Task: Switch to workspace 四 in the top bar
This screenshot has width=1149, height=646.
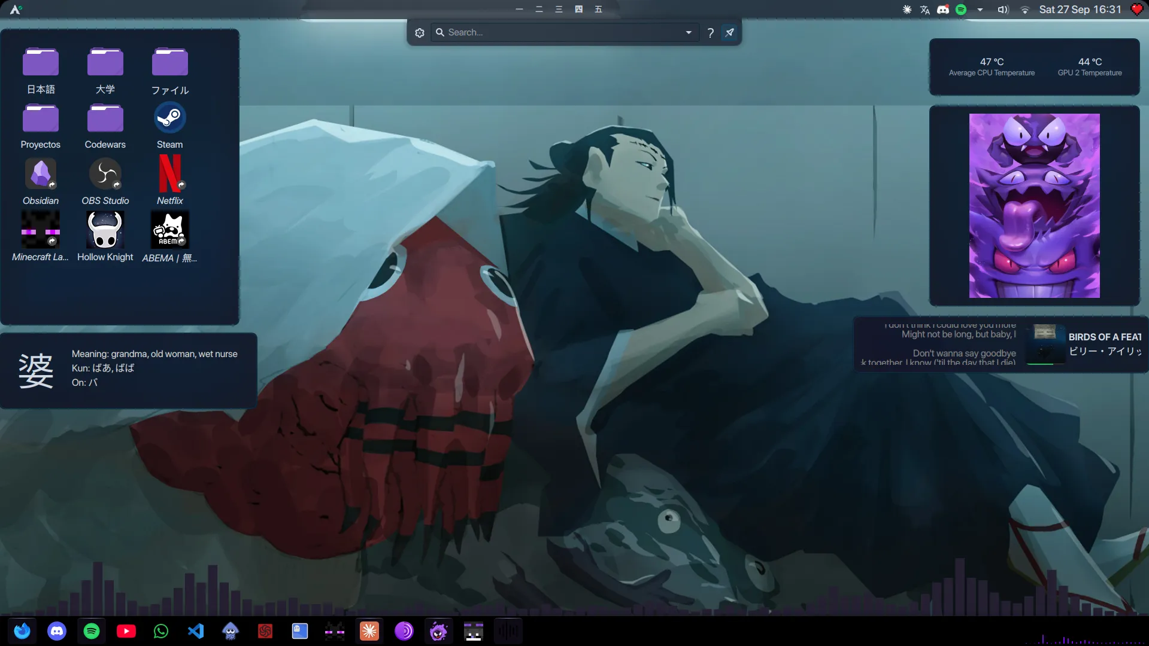Action: (578, 9)
